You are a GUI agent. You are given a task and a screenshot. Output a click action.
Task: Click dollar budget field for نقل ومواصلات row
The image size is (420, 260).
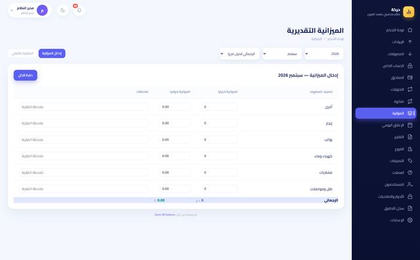pos(175,188)
